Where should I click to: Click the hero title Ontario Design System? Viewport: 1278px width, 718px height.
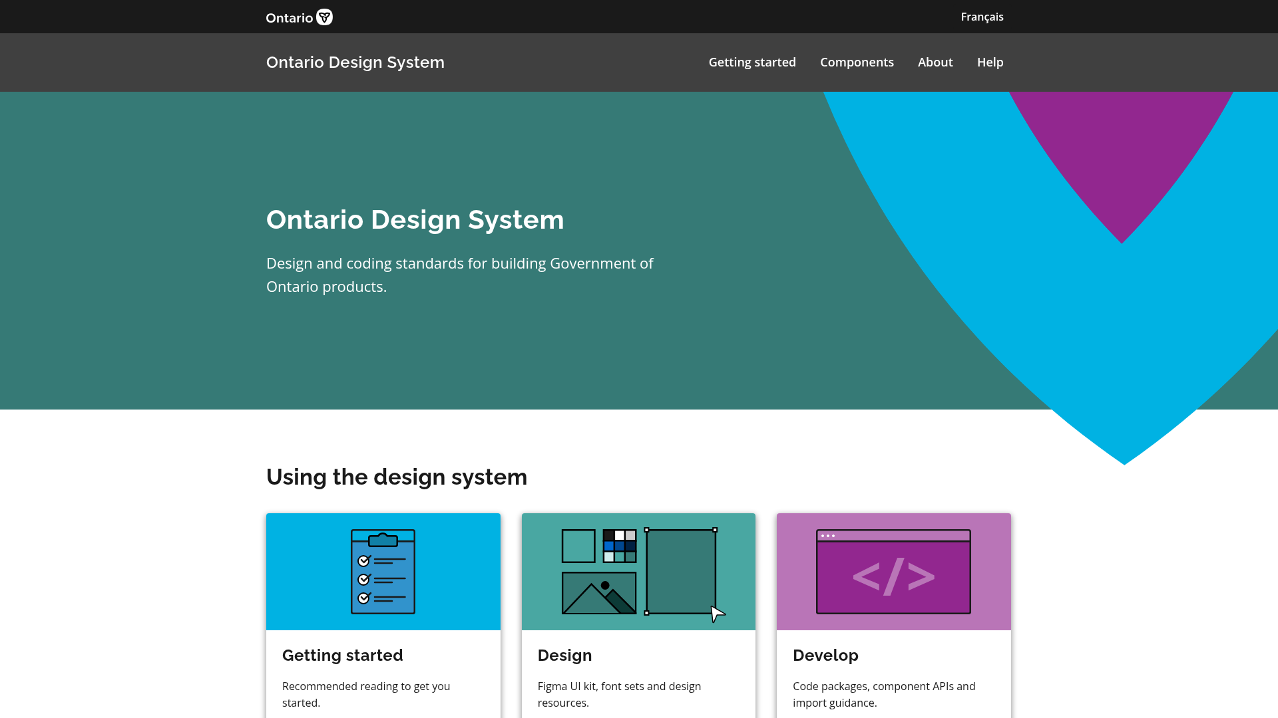click(x=415, y=219)
